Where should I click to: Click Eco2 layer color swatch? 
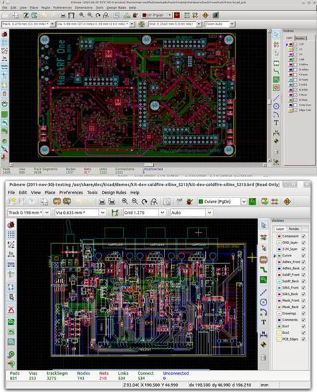(x=279, y=333)
